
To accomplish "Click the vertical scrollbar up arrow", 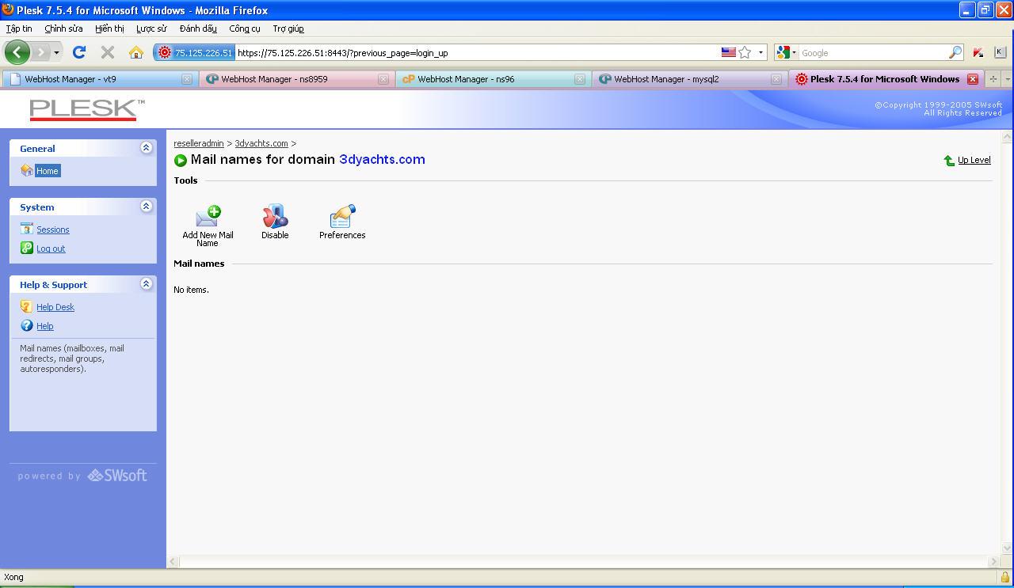I will pos(1008,136).
